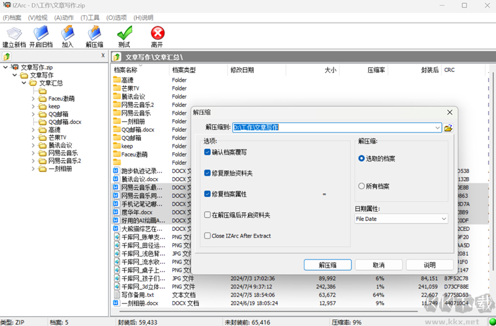Viewport: 496px width, 326px height.
Task: Expand the 解压缩到 path dropdown arrow
Action: pyautogui.click(x=438, y=128)
